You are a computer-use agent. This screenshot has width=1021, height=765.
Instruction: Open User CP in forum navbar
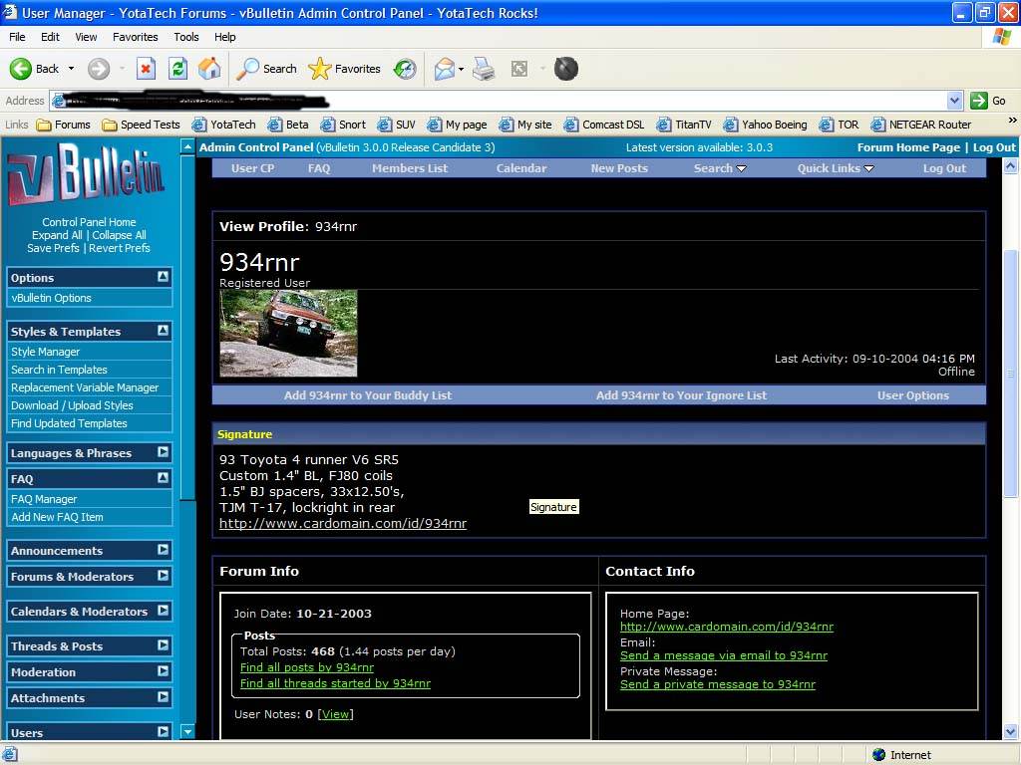click(x=252, y=168)
